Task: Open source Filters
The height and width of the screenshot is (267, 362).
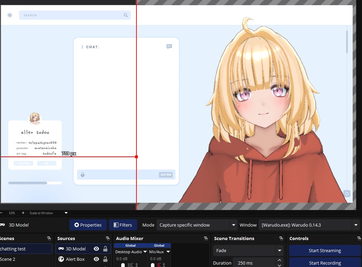Action: click(x=123, y=225)
